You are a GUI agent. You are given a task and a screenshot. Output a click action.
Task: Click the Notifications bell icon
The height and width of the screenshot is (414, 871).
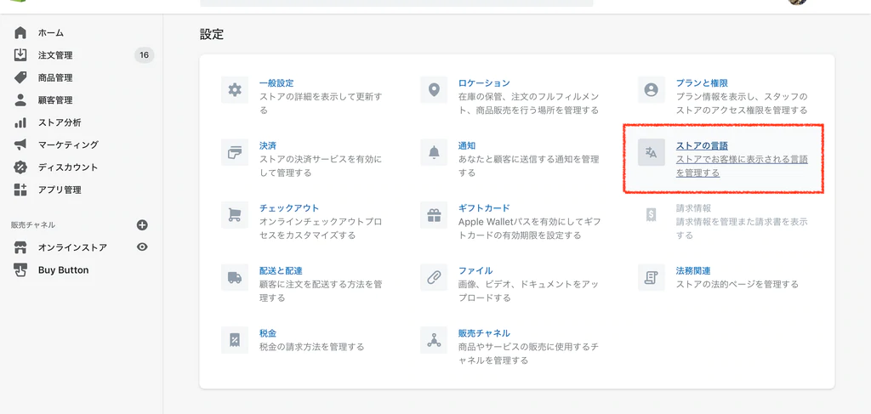pyautogui.click(x=434, y=152)
